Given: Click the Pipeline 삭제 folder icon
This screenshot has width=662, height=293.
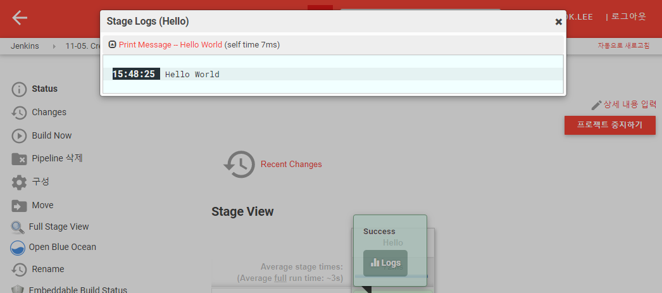Looking at the screenshot, I should tap(20, 159).
